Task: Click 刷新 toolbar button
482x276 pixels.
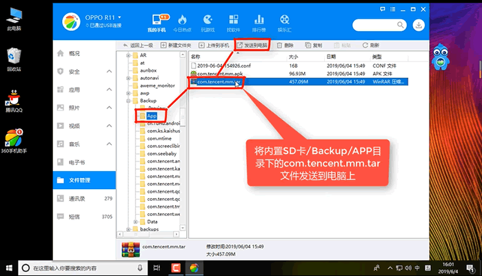Action: click(x=371, y=46)
